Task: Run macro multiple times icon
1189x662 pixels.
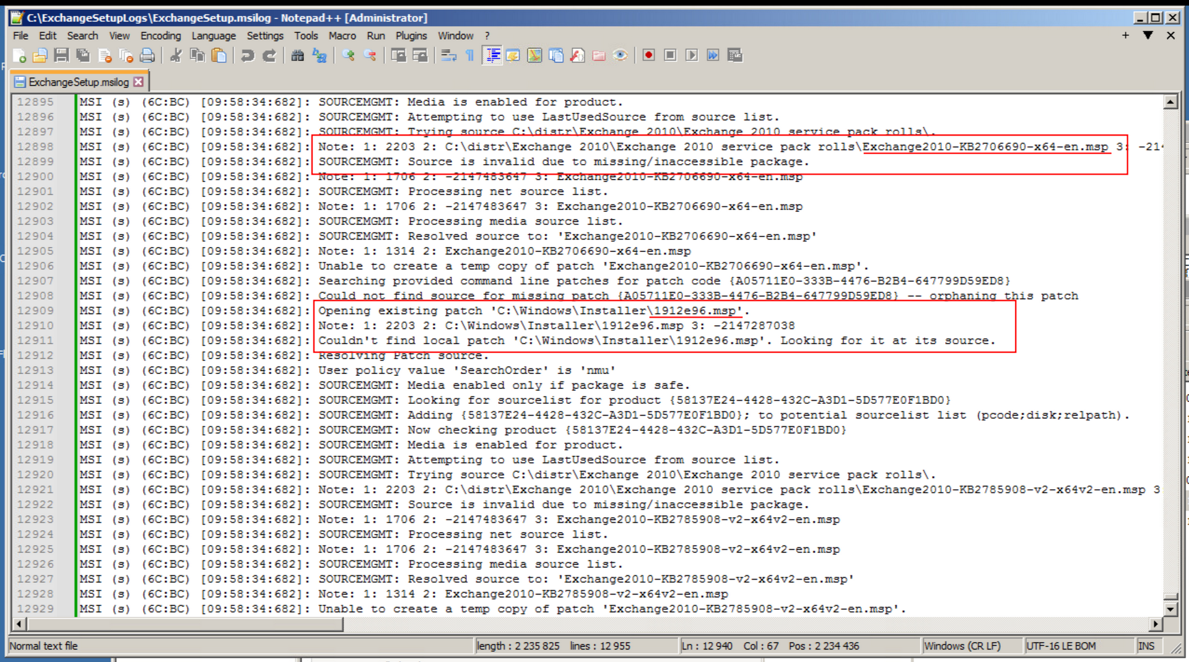Action: pos(713,56)
